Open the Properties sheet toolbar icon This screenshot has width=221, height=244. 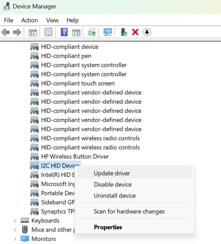point(49,32)
